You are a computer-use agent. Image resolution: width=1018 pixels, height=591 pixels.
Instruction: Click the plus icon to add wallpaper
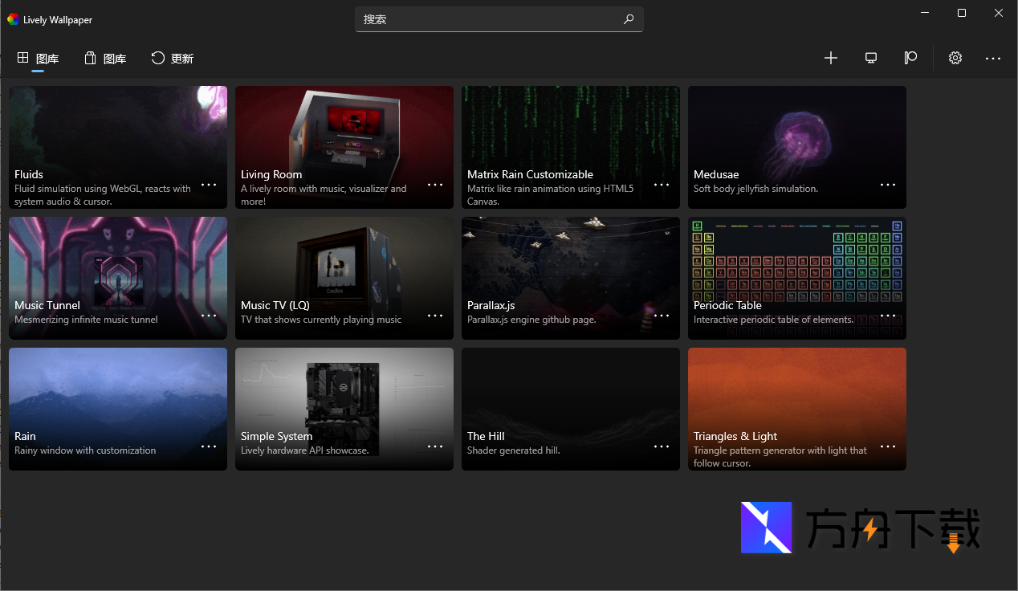click(831, 58)
